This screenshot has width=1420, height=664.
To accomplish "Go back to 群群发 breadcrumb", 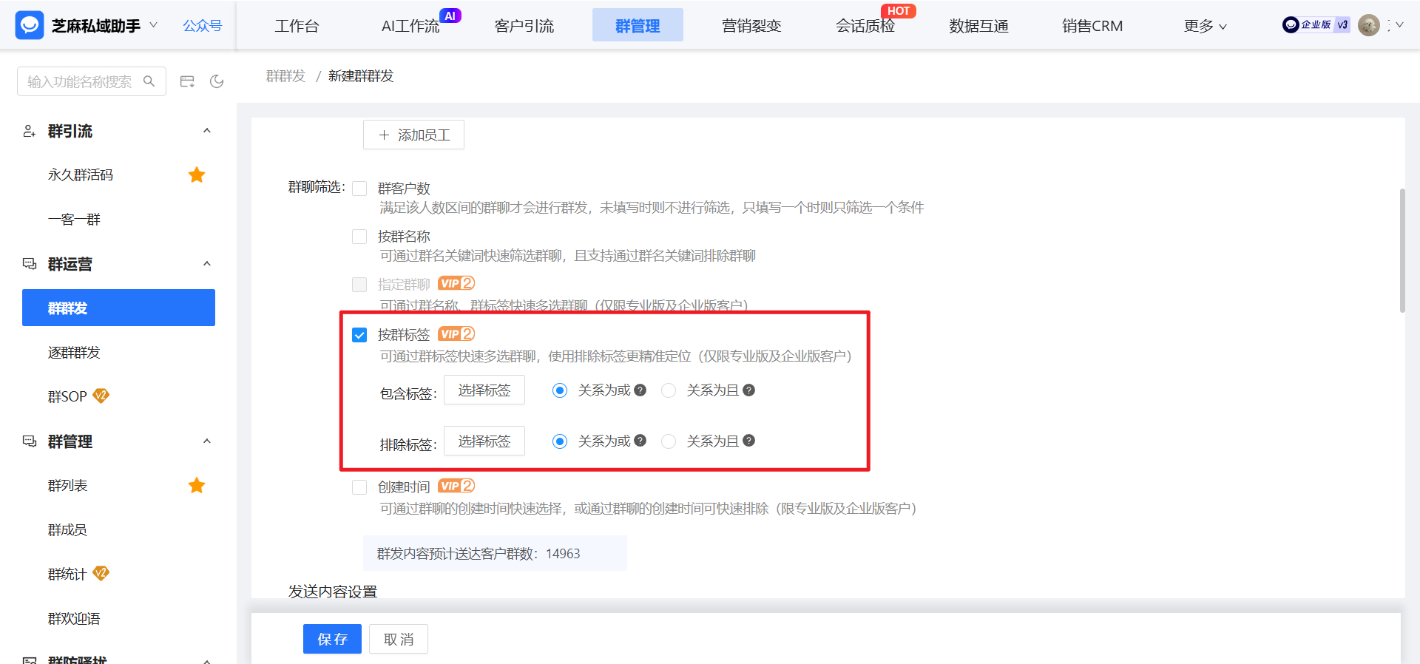I will pos(285,76).
